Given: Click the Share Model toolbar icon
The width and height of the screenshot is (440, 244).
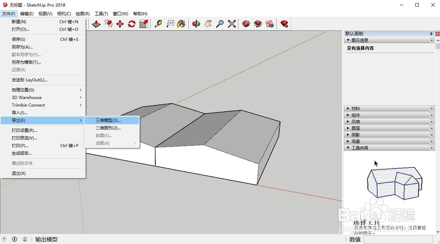Looking at the screenshot, I should pos(258,24).
